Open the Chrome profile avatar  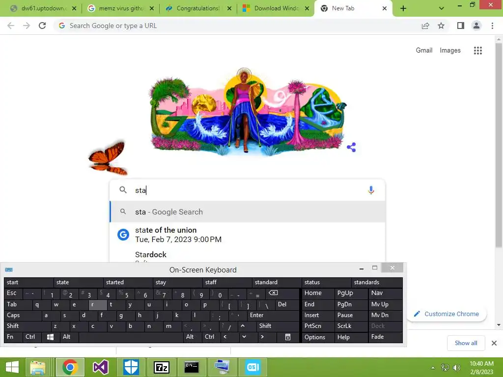(x=476, y=26)
